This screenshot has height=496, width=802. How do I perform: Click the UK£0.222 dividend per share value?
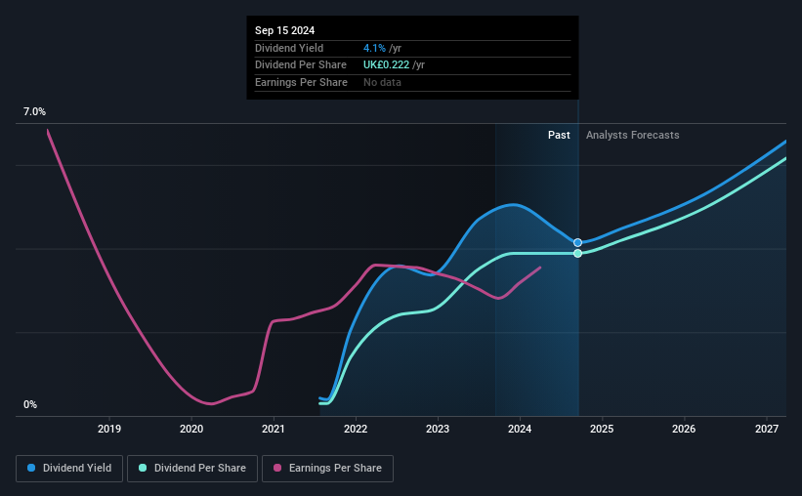[386, 65]
